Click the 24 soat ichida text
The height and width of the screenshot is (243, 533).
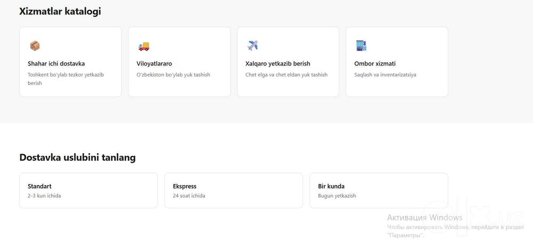click(x=189, y=196)
